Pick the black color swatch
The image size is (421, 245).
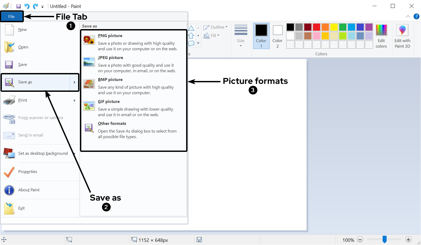(290, 27)
